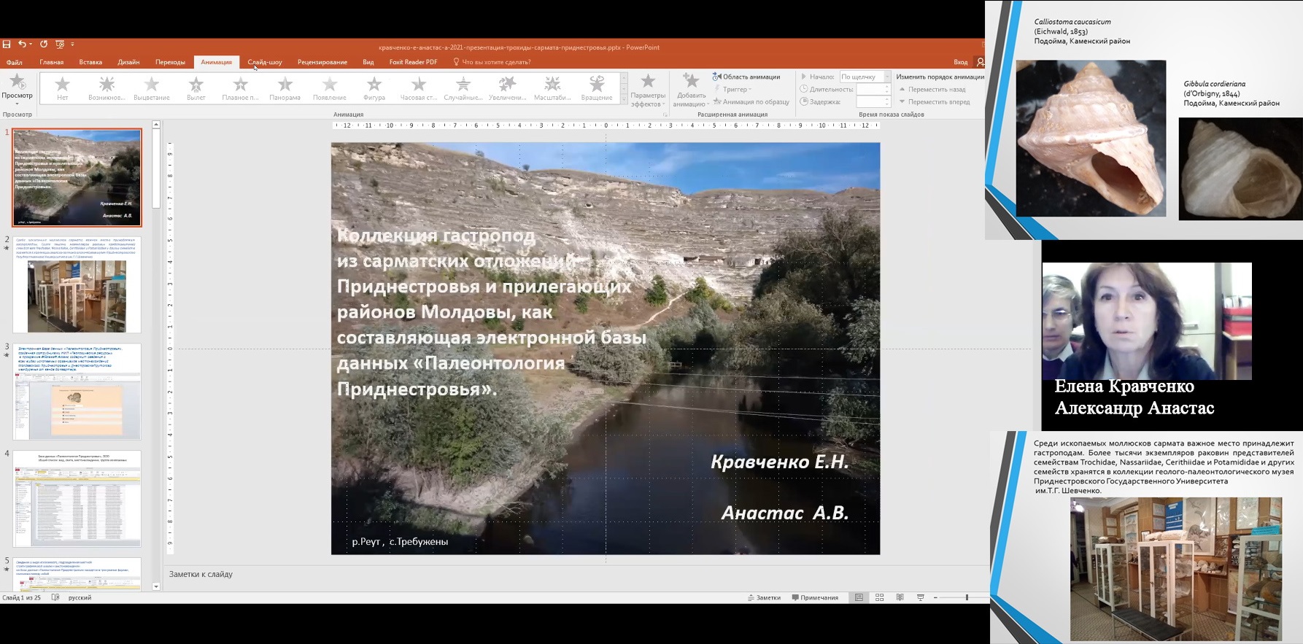
Task: Click the Undo arrow icon
Action: tap(22, 44)
